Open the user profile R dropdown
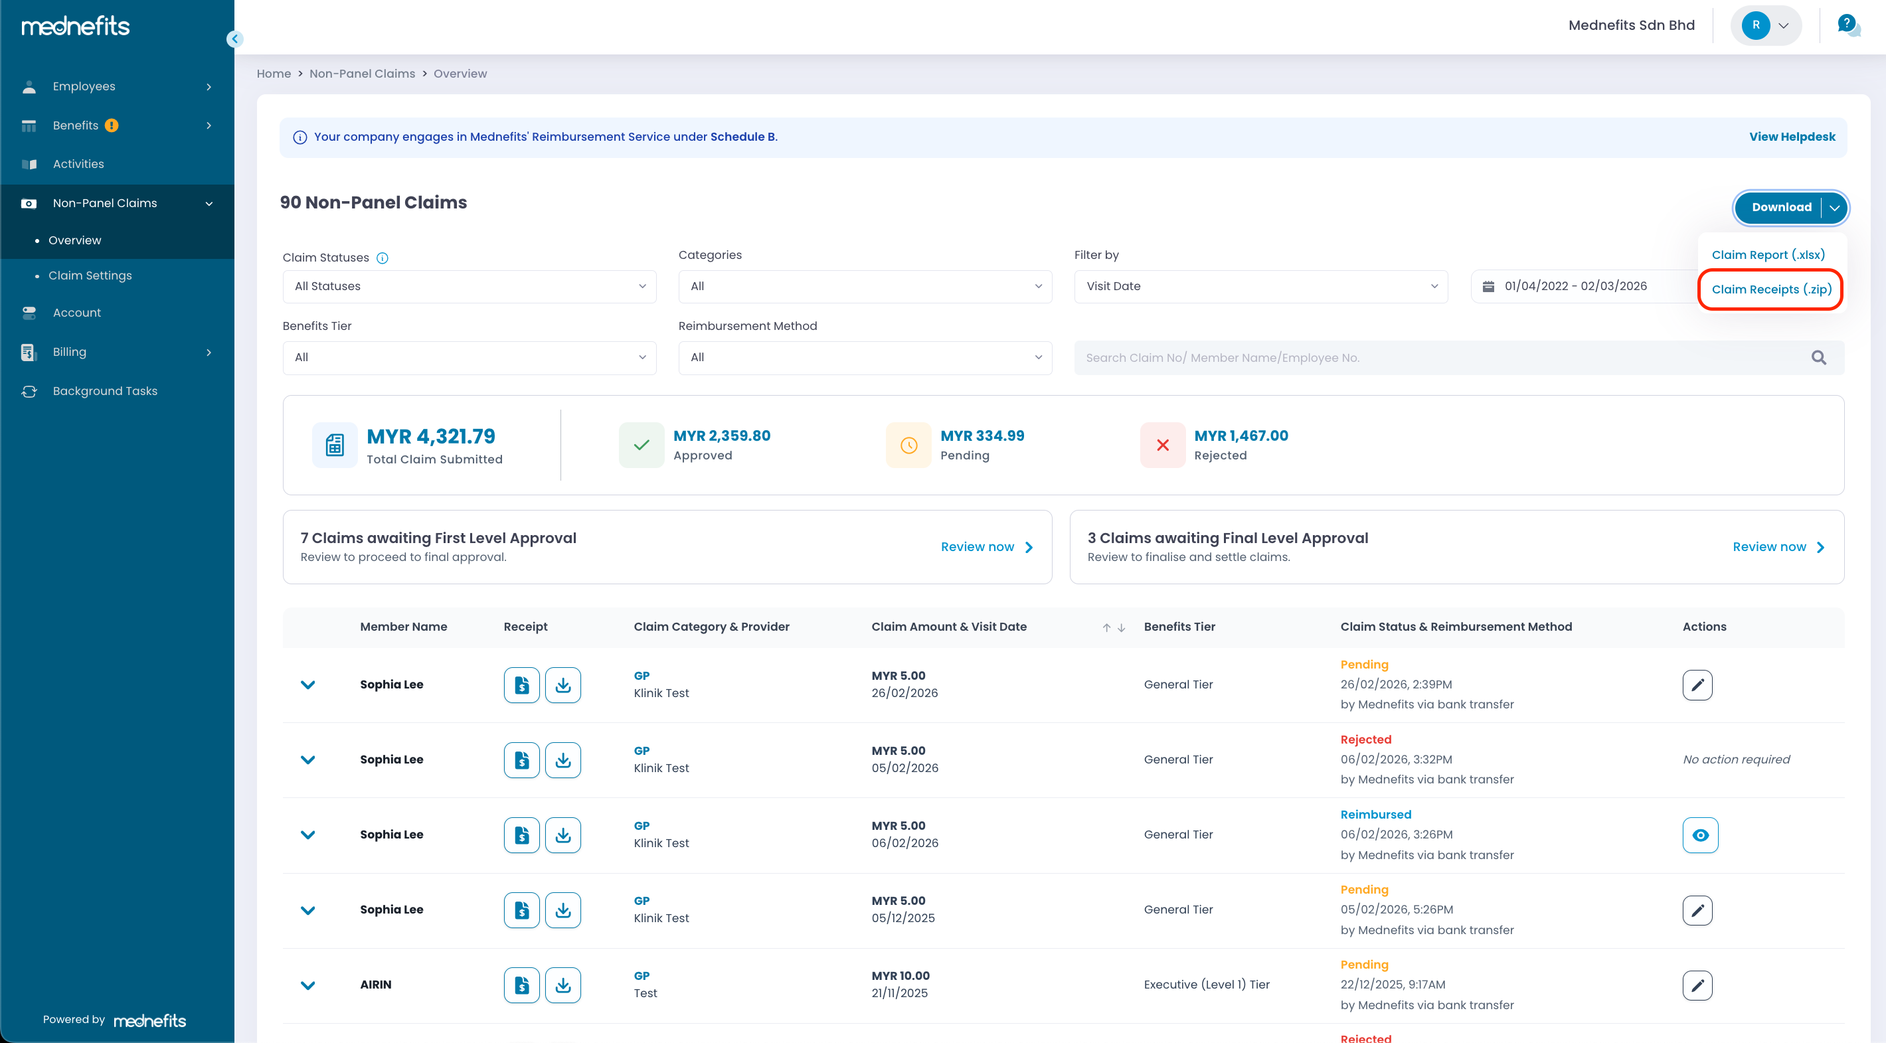Image resolution: width=1886 pixels, height=1043 pixels. coord(1765,25)
